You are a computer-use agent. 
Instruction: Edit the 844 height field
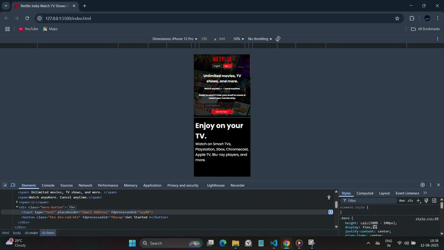tap(222, 39)
